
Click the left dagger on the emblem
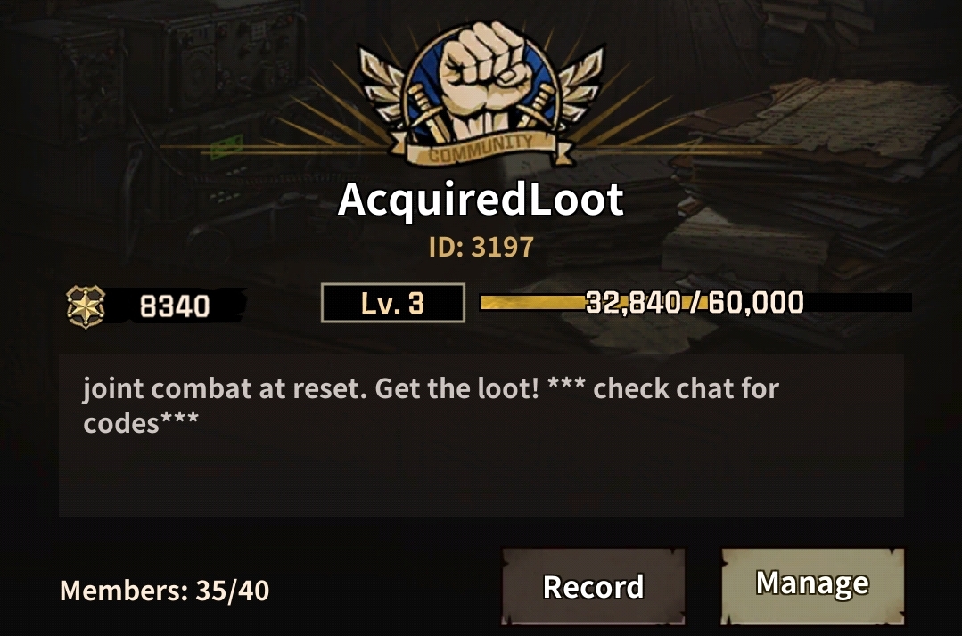(430, 115)
